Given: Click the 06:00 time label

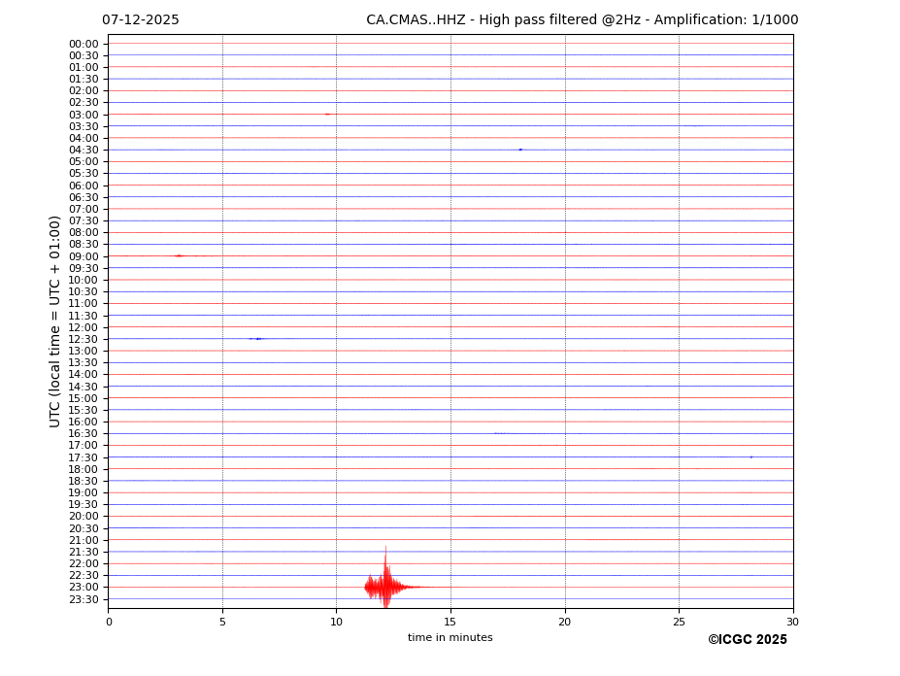Looking at the screenshot, I should click(x=83, y=186).
